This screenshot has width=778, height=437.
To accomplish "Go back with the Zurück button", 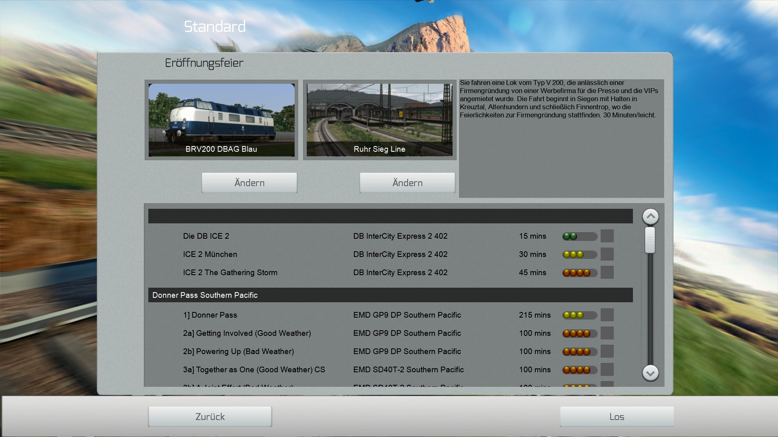I will (x=210, y=417).
